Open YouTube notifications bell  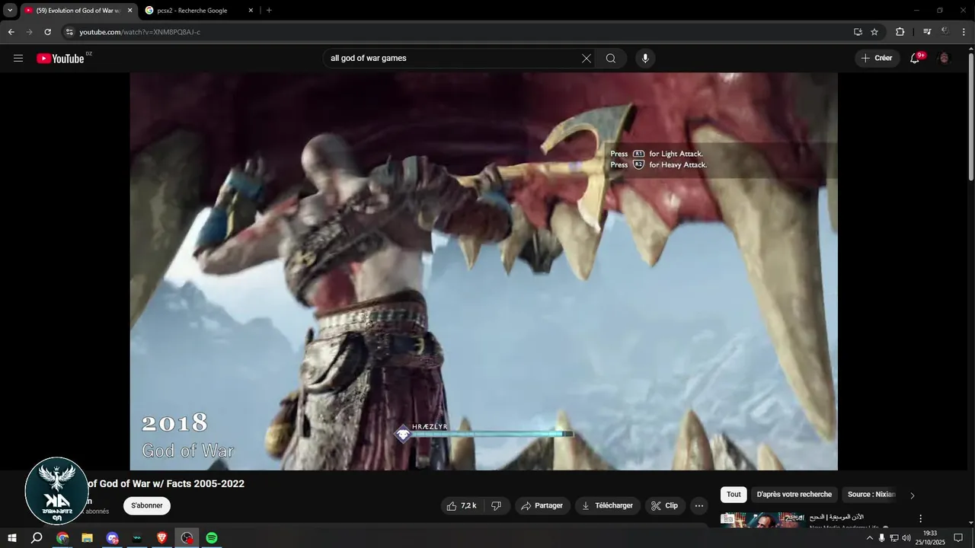(916, 59)
